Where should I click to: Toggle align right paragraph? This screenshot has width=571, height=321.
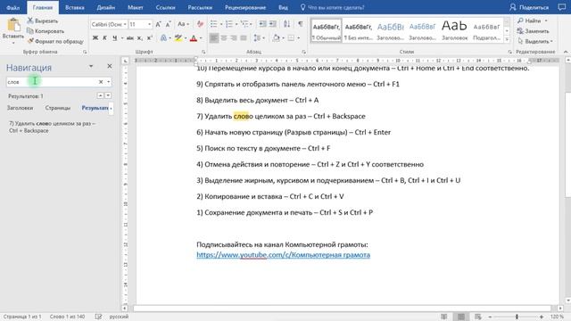[x=234, y=37]
